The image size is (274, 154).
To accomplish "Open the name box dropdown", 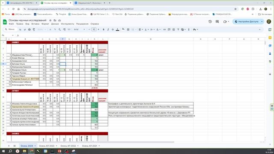I will pos(13,36).
